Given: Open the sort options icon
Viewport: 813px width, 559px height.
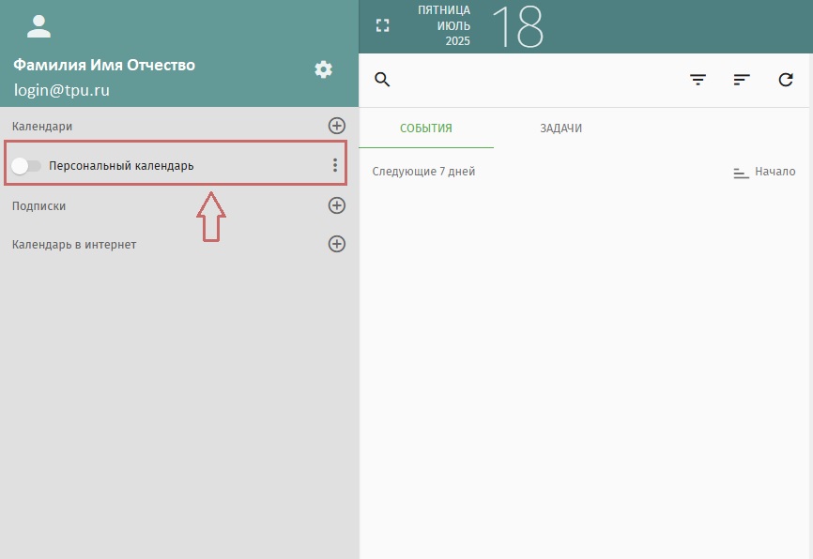Looking at the screenshot, I should 742,80.
